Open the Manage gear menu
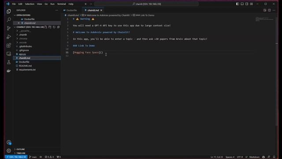 pos(9,151)
